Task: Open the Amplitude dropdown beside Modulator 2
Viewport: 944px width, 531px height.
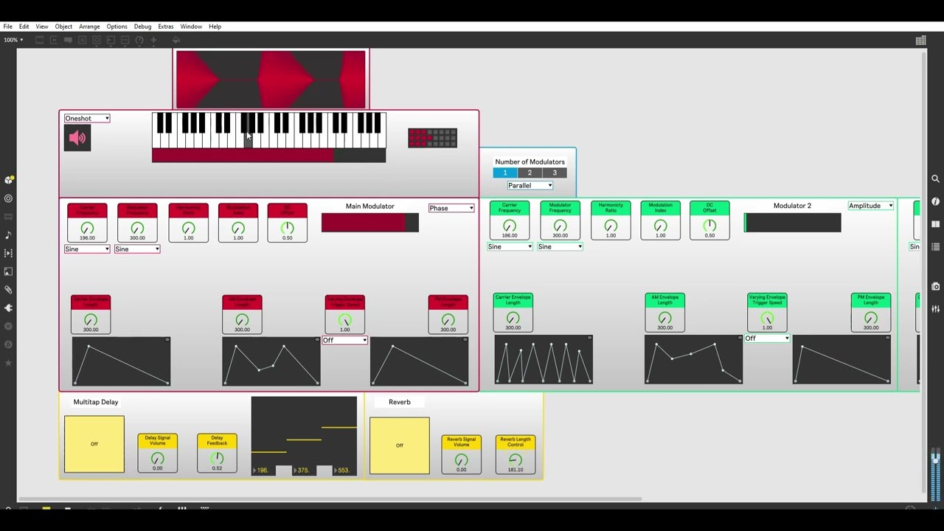Action: 871,206
